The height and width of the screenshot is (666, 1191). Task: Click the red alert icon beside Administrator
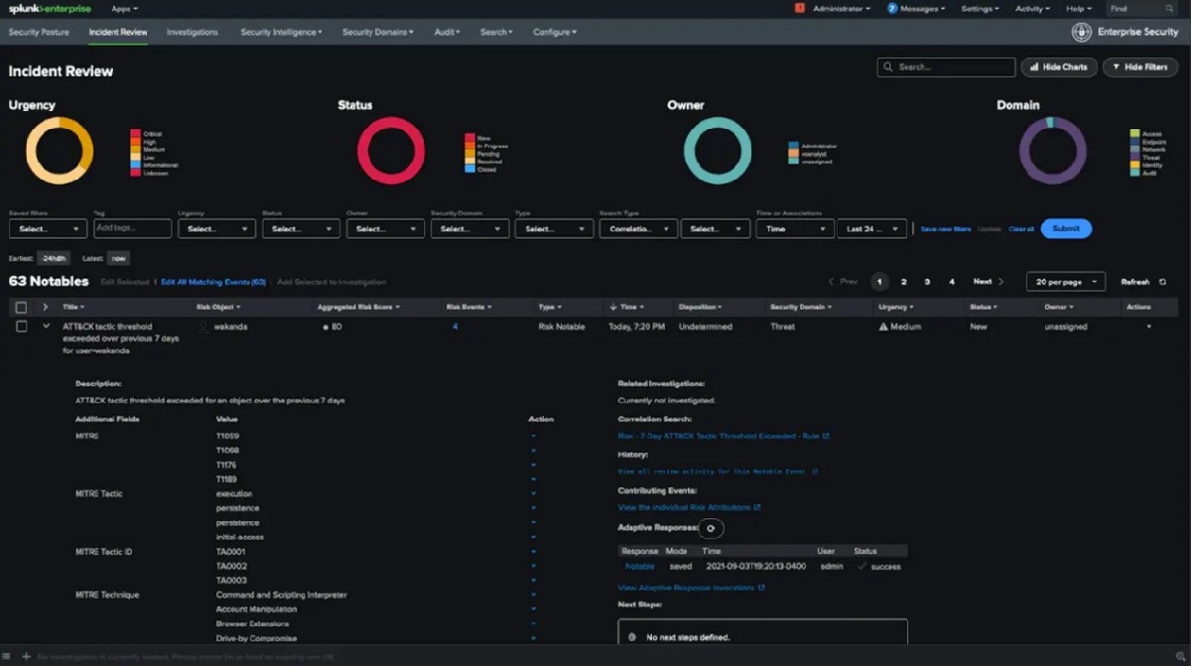coord(800,8)
